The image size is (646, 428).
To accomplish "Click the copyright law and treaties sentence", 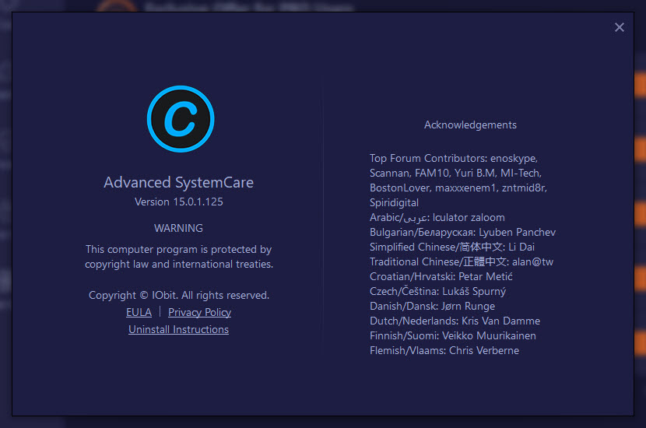I will tap(179, 257).
